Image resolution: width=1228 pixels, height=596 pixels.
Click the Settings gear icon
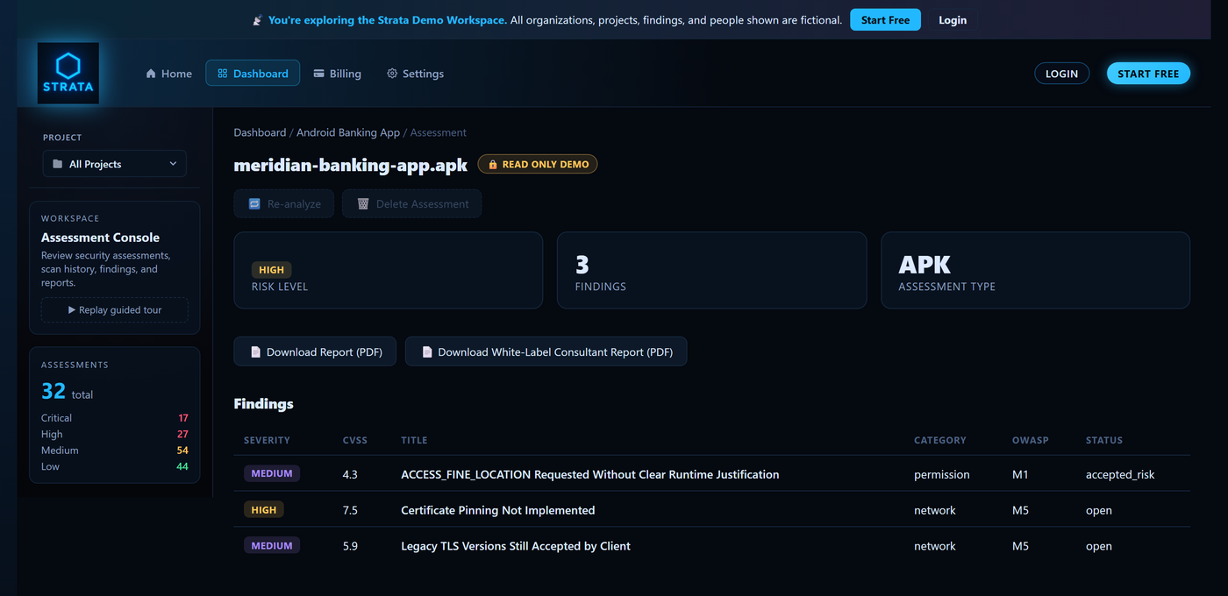(392, 74)
